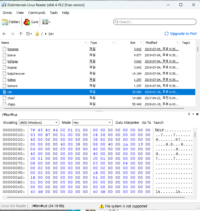Click the bzless file name
Image resolution: width=200 pixels, height=211 pixels.
pos(12,80)
